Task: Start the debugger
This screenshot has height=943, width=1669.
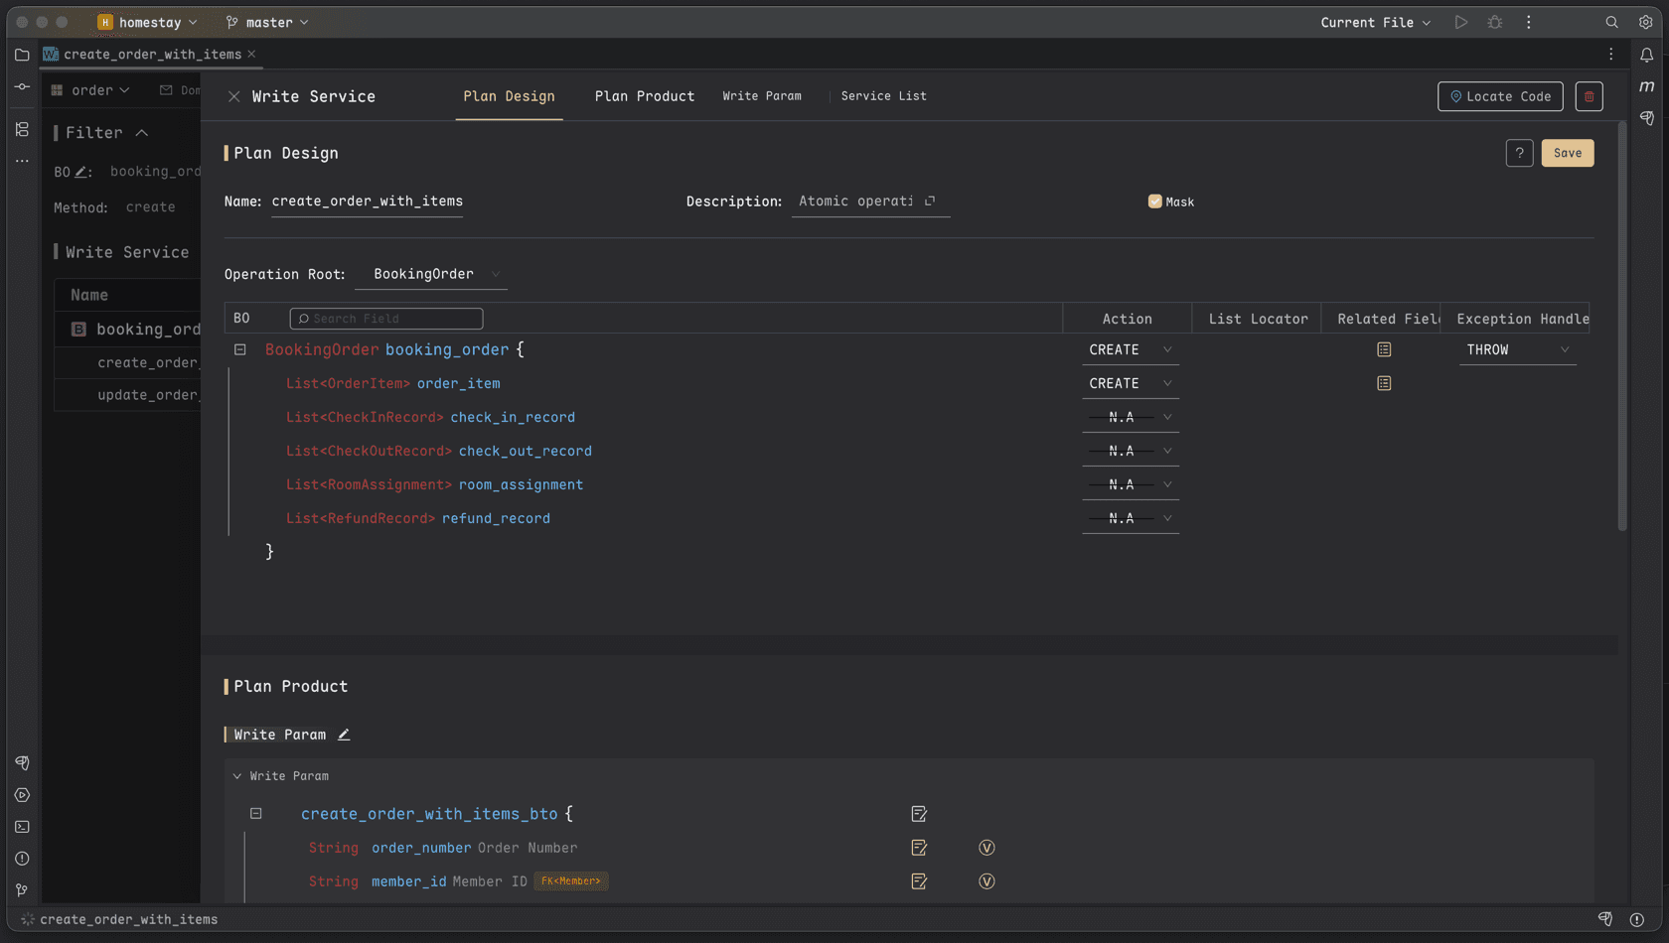Action: [x=1494, y=22]
